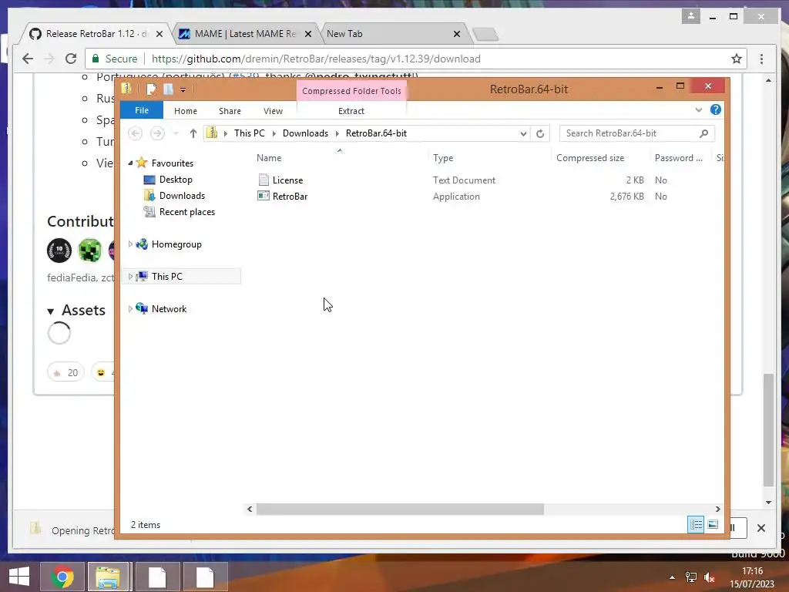
Task: Expand the Network tree node
Action: click(x=130, y=308)
